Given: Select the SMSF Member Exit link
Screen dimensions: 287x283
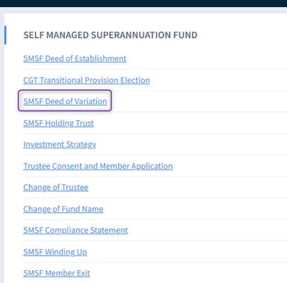Looking at the screenshot, I should click(x=56, y=273).
